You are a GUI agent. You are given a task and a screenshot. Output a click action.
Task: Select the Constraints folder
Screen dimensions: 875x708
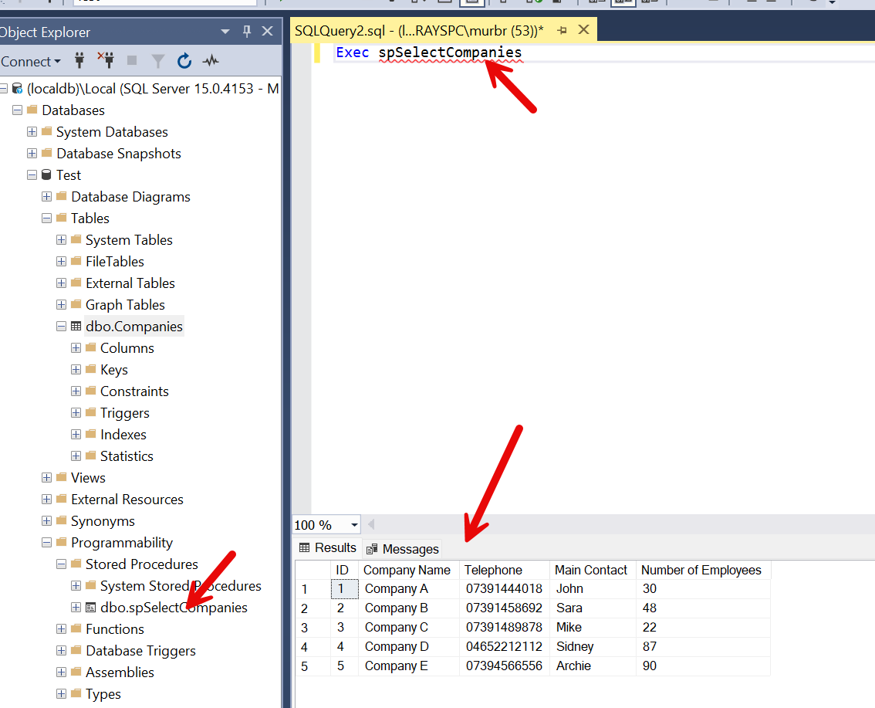tap(134, 391)
